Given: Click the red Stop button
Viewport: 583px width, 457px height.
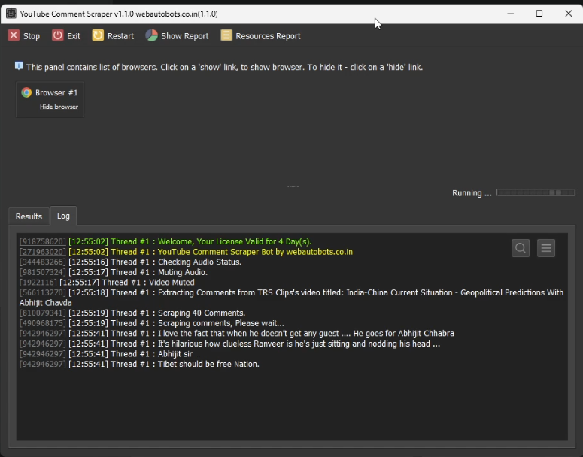Looking at the screenshot, I should pos(23,35).
